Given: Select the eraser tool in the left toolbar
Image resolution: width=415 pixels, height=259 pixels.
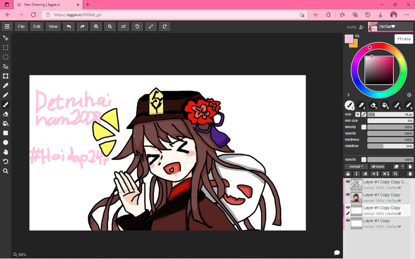Looking at the screenshot, I should pos(6,114).
